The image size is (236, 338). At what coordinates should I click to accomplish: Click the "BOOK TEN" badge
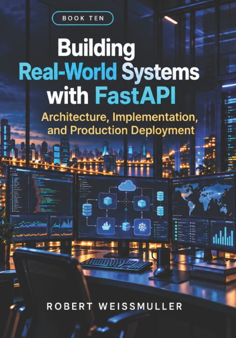click(x=83, y=18)
